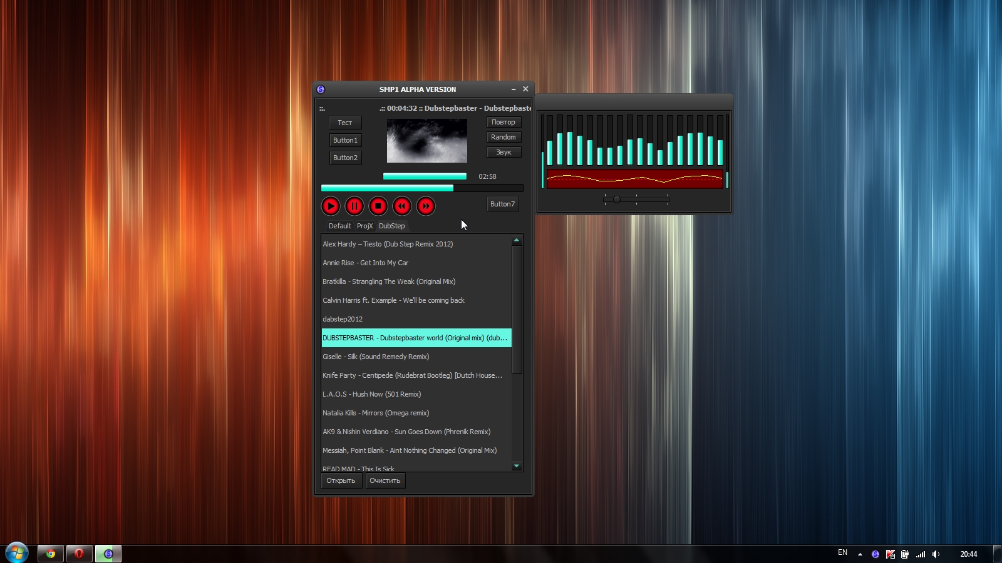The image size is (1002, 563).
Task: Toggle the Повтор repeat mode
Action: coord(504,123)
